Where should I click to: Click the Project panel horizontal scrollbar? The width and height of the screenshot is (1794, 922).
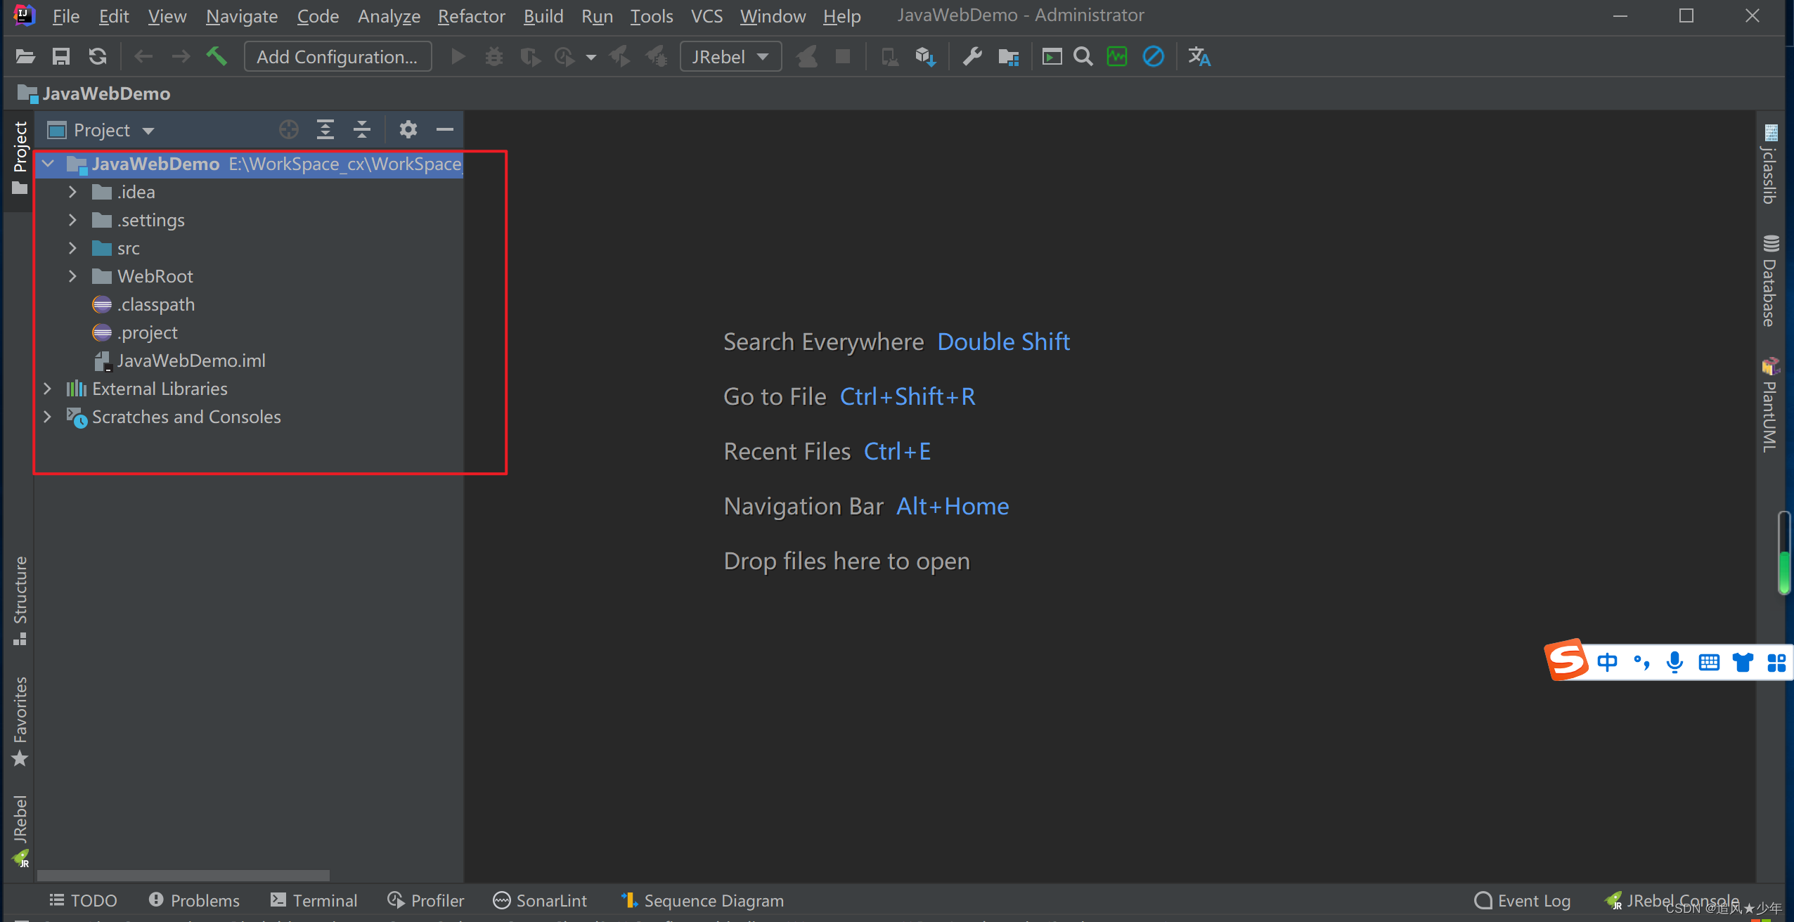(x=183, y=876)
